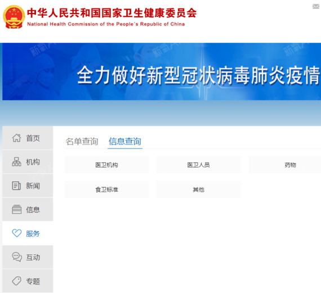Click the envelope mail icon at top right

point(316,7)
